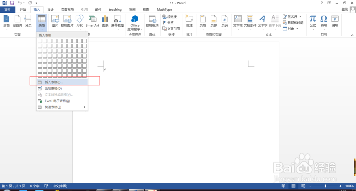
Task: Redo the last action
Action: click(30, 3)
